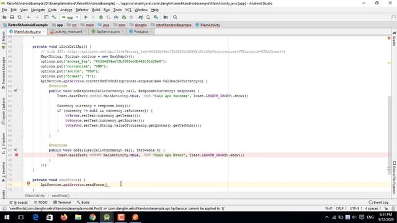Collapse the if-block fold marker on line 59

click(x=22, y=110)
